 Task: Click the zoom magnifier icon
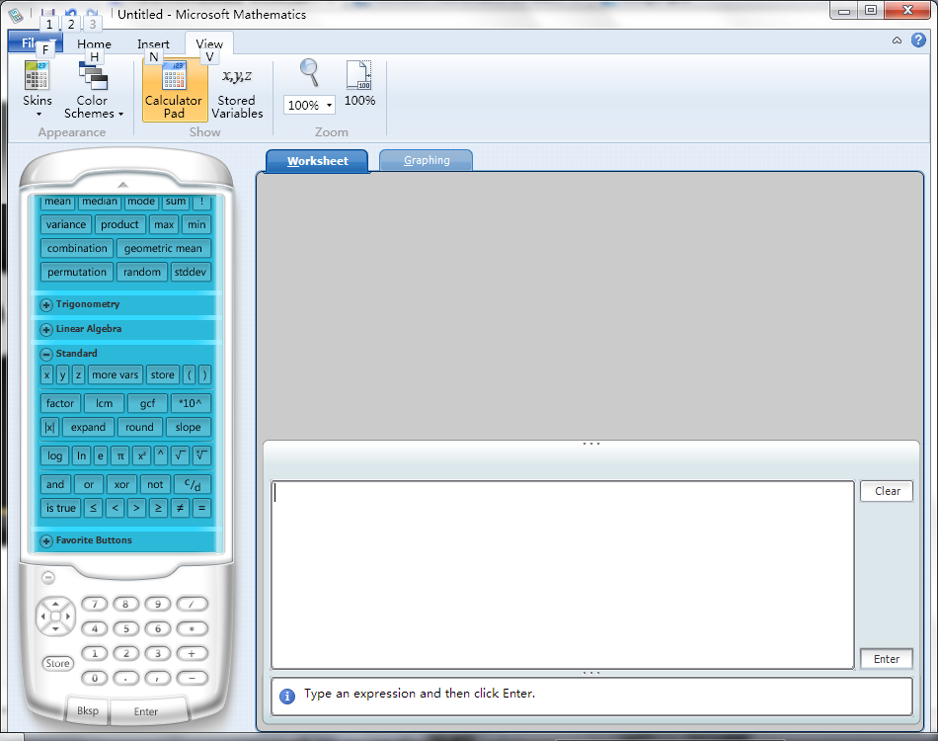(309, 73)
